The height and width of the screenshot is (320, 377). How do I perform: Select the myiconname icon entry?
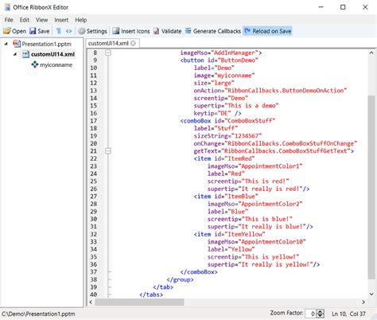(x=56, y=65)
